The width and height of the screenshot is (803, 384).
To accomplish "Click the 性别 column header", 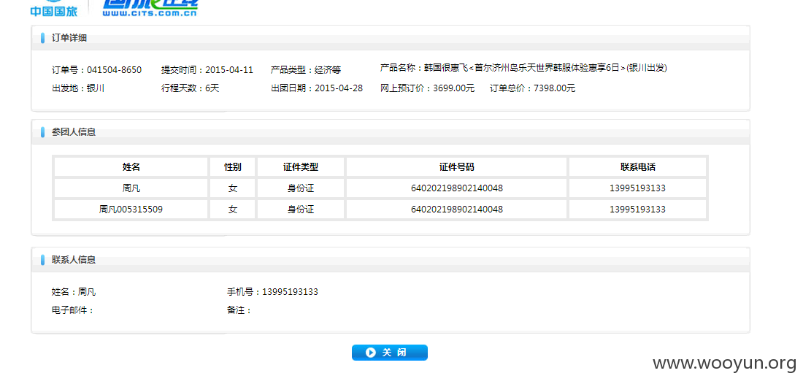I will (x=232, y=167).
